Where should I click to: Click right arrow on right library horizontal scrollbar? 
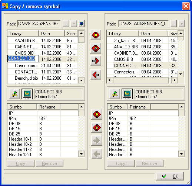pos(174,80)
